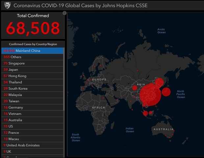Image resolution: width=204 pixels, height=158 pixels.
Task: Choose Hong Kong from the country list
Action: (32, 76)
